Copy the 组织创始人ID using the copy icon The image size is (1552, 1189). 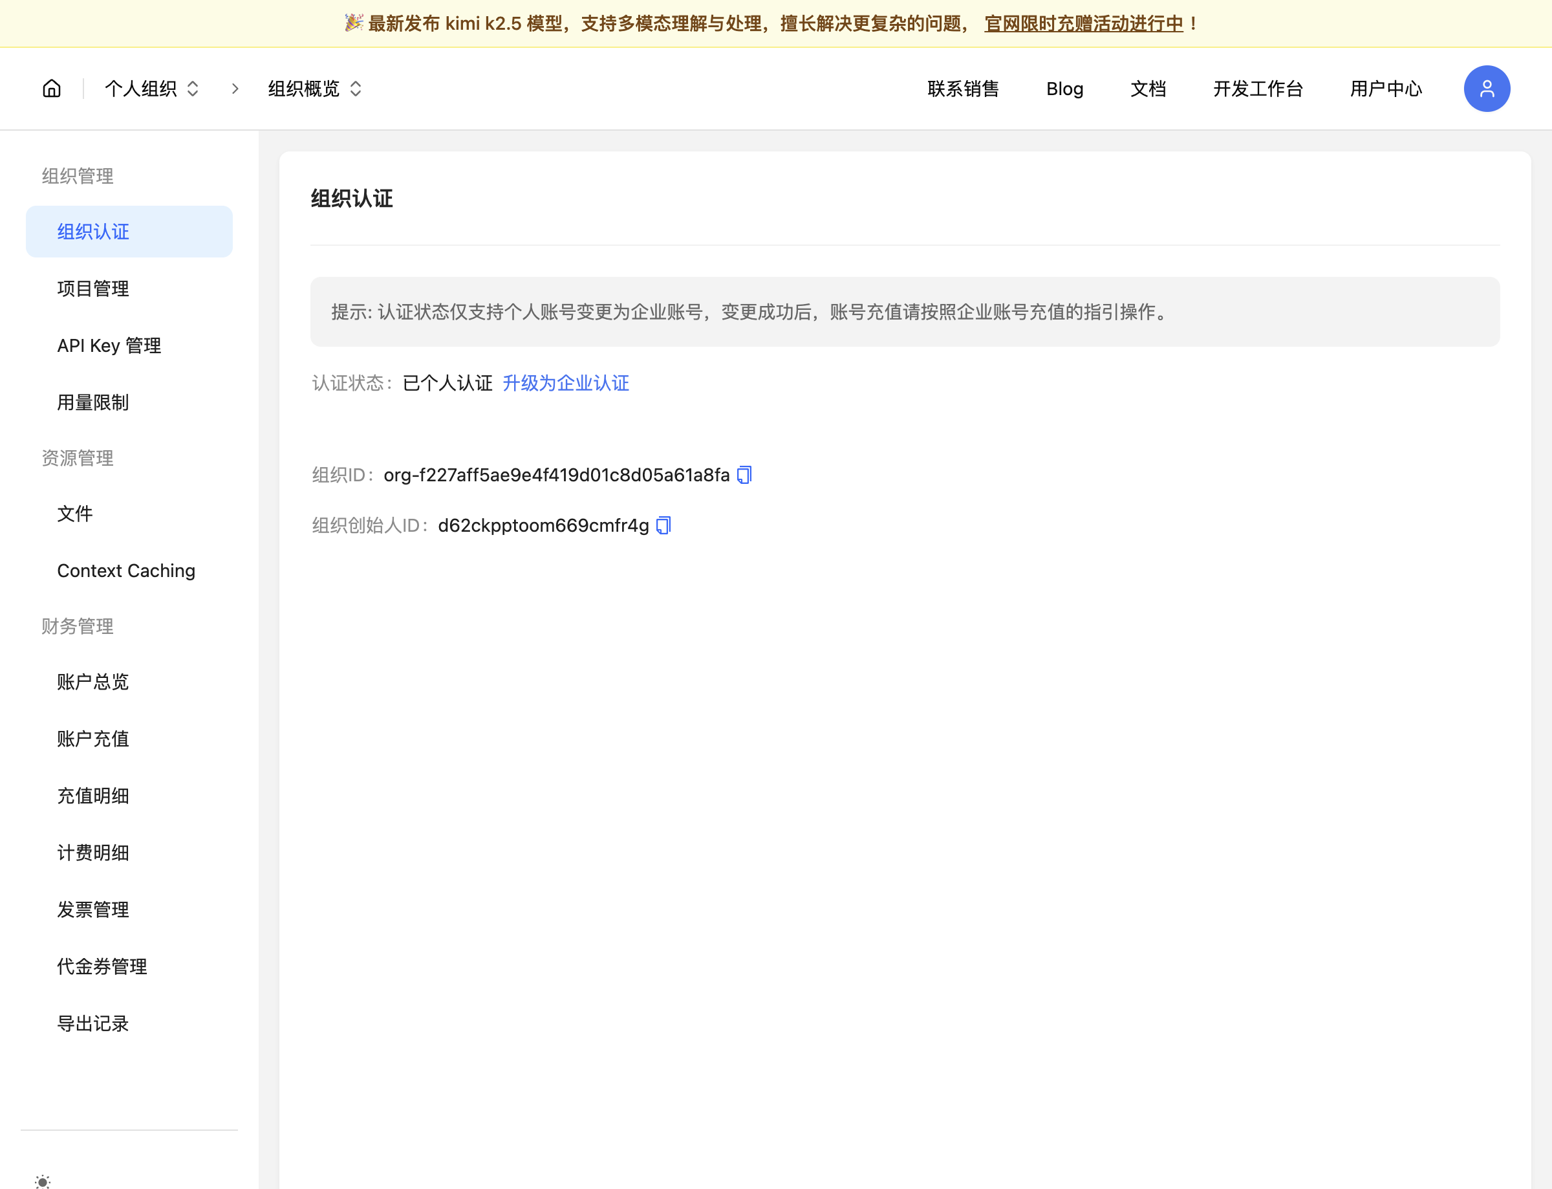coord(662,526)
